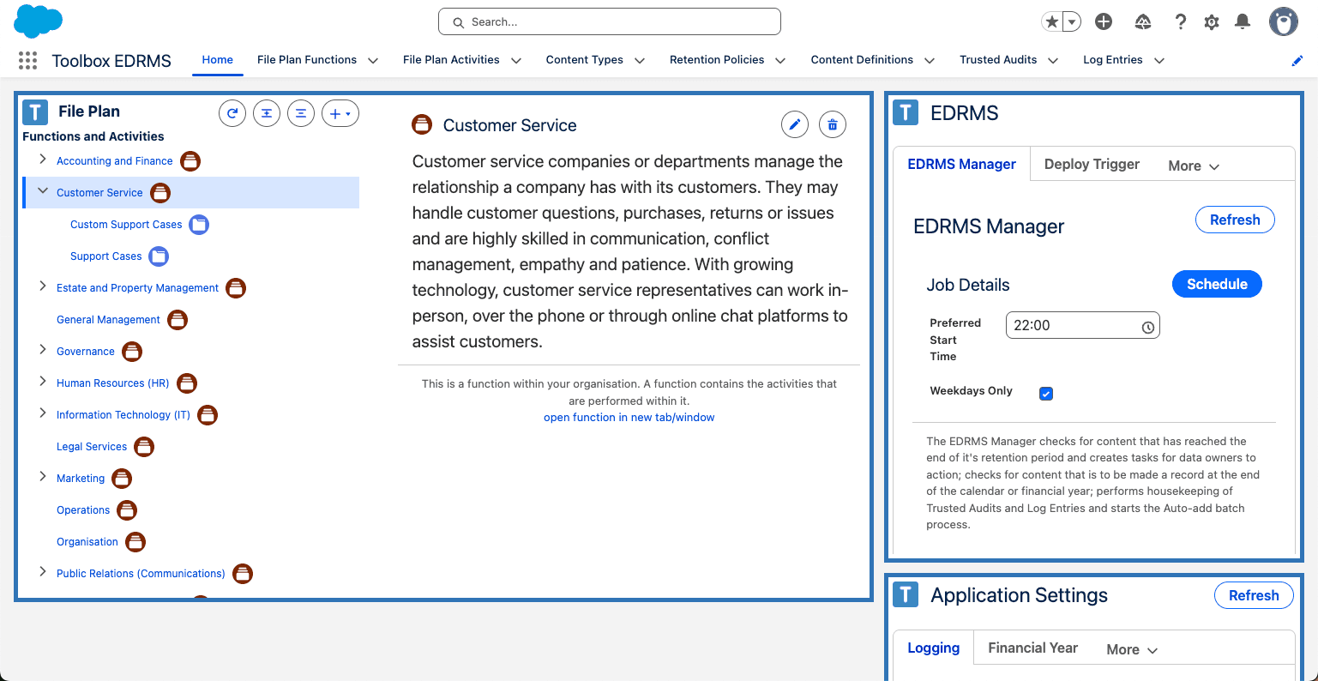This screenshot has height=681, width=1318.
Task: Click the T icon of Application Settings
Action: click(906, 594)
